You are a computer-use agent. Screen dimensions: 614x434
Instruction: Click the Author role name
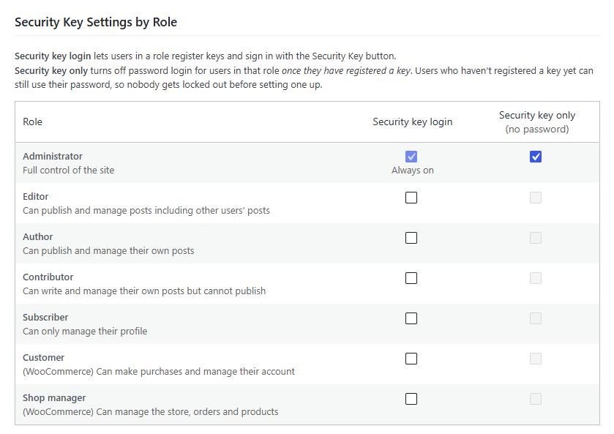[x=37, y=237]
